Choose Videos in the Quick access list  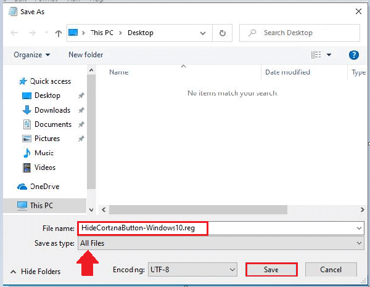pyautogui.click(x=45, y=168)
